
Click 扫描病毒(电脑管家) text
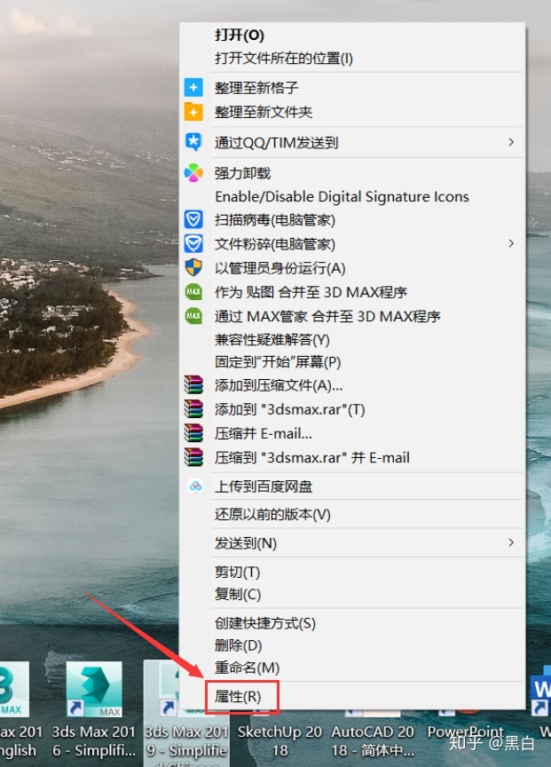coord(275,220)
